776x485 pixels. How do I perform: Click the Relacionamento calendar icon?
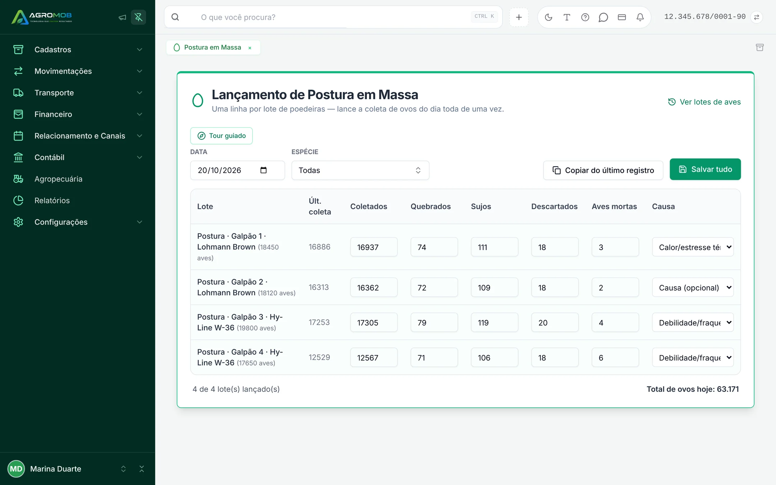click(18, 136)
